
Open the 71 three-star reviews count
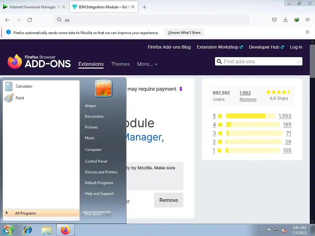pyautogui.click(x=289, y=133)
